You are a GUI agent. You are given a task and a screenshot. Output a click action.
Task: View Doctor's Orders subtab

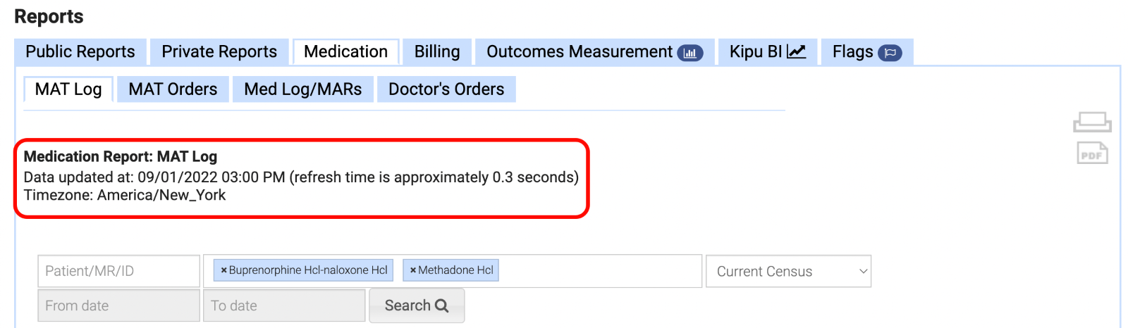point(446,89)
